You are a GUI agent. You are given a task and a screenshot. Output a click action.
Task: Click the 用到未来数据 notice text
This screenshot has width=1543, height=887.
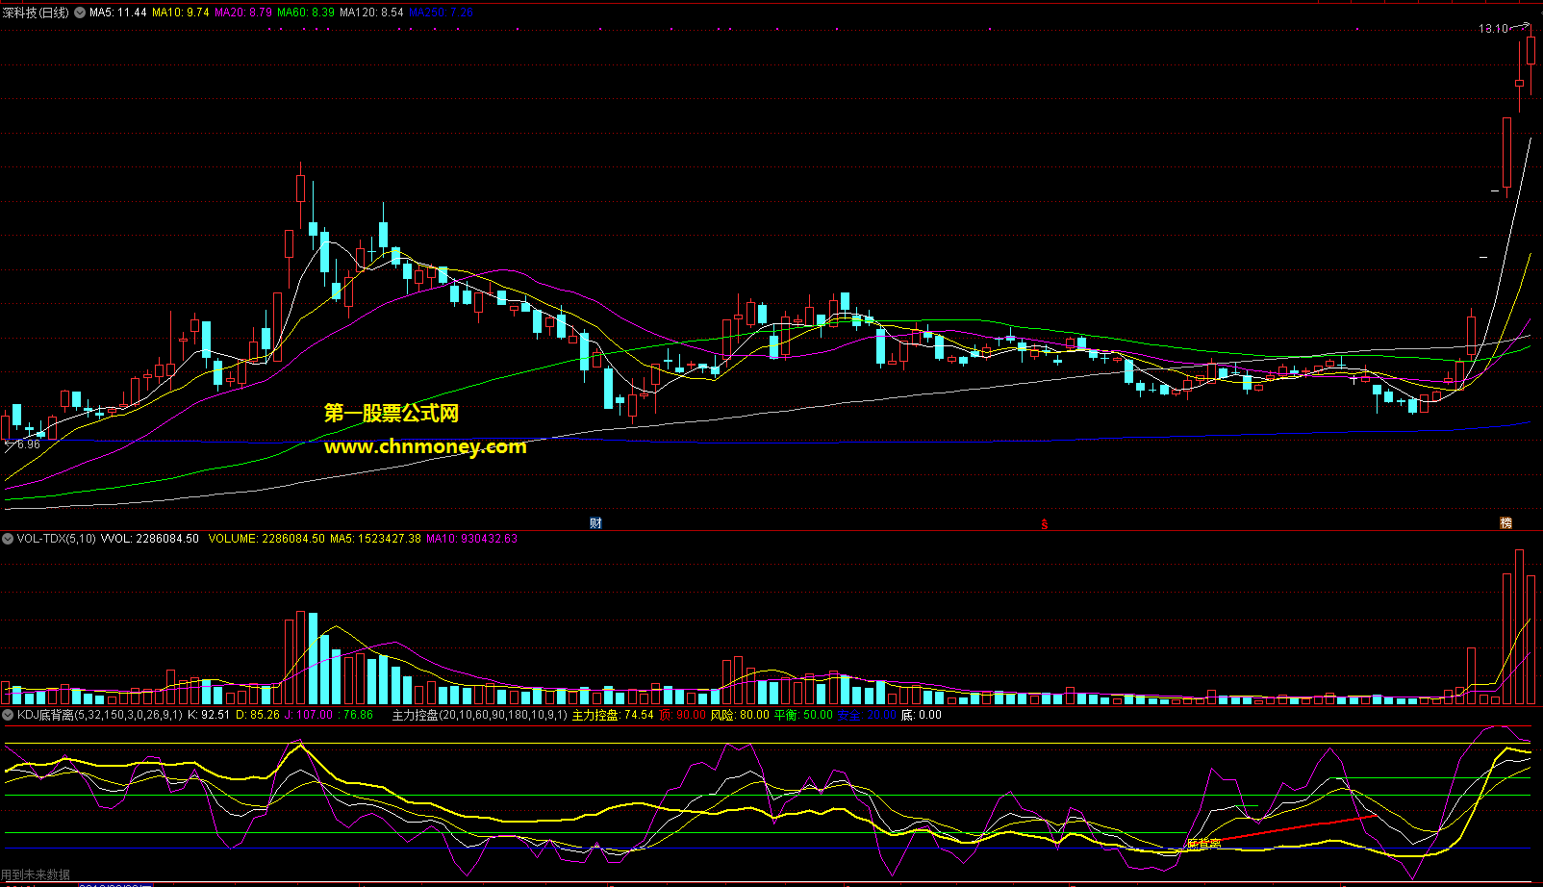(36, 875)
